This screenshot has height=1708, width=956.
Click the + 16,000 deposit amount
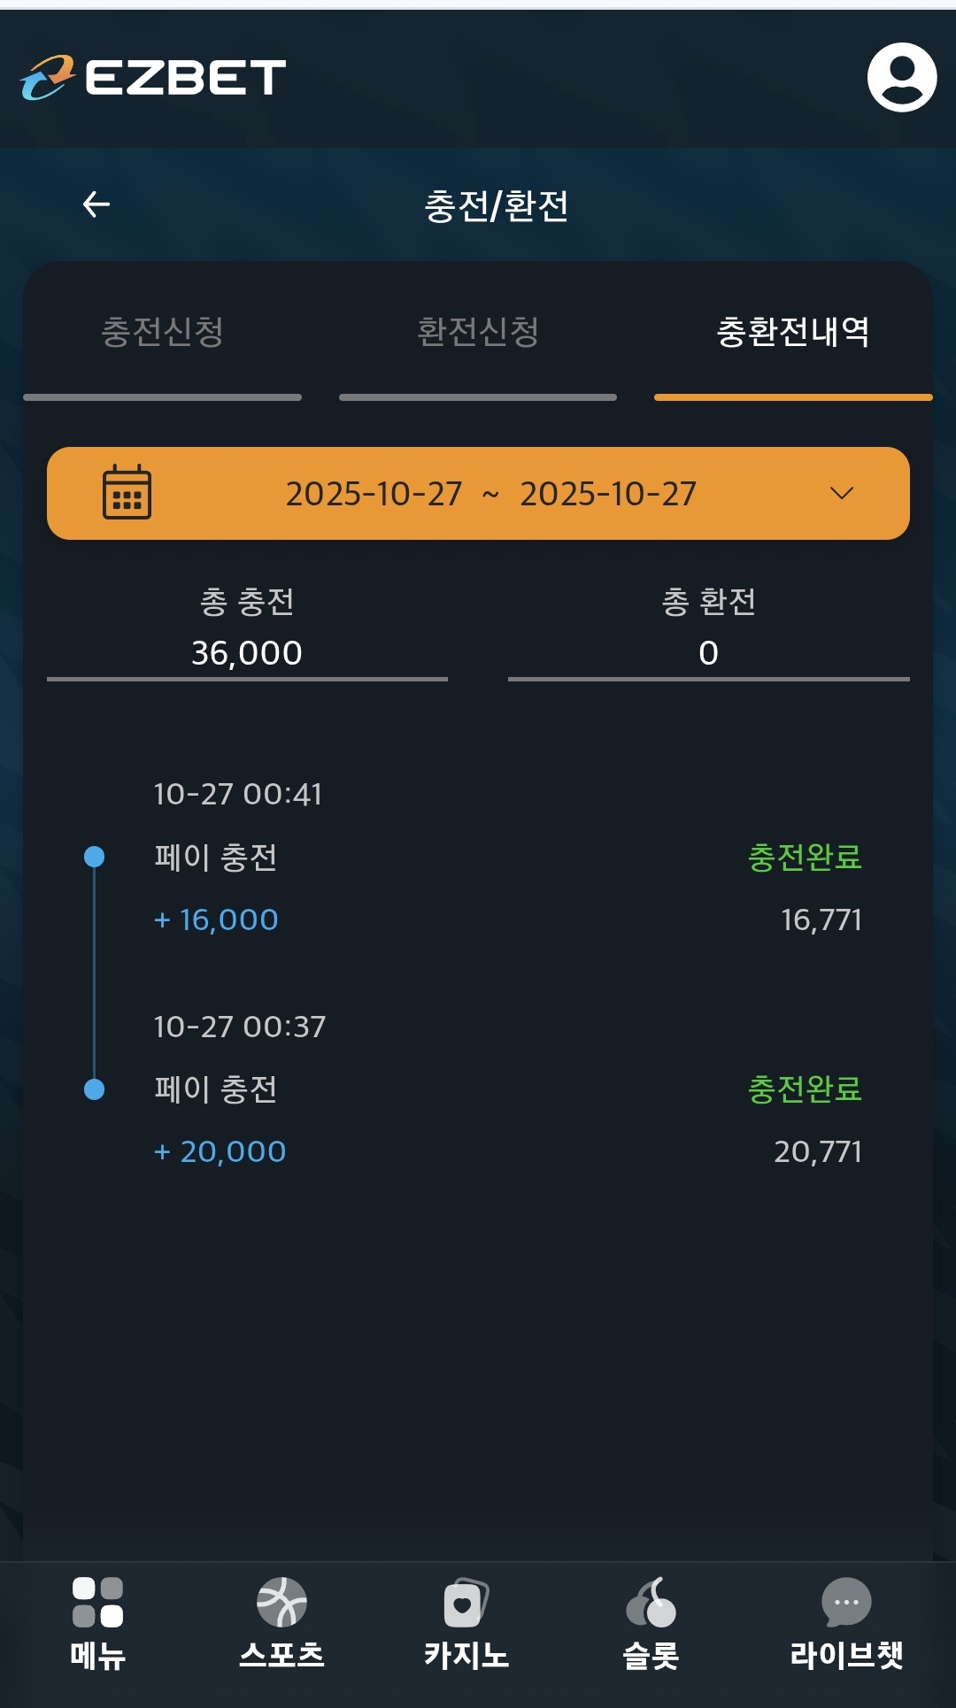click(217, 919)
